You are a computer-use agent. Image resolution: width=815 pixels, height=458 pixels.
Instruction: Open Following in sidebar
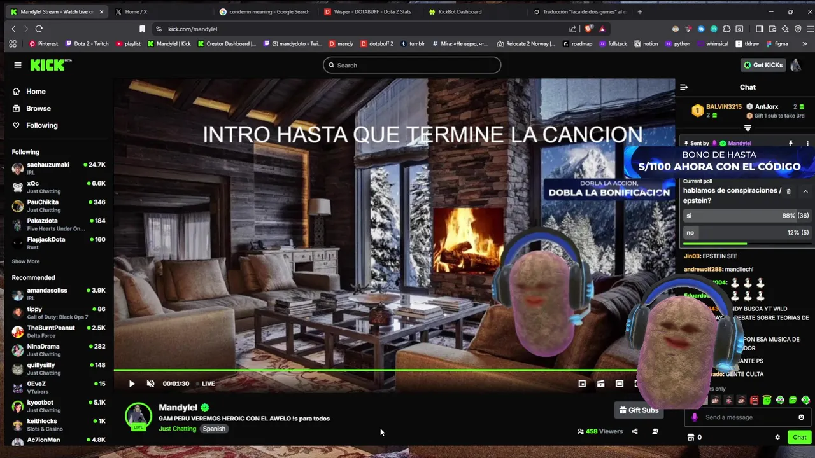pyautogui.click(x=35, y=125)
